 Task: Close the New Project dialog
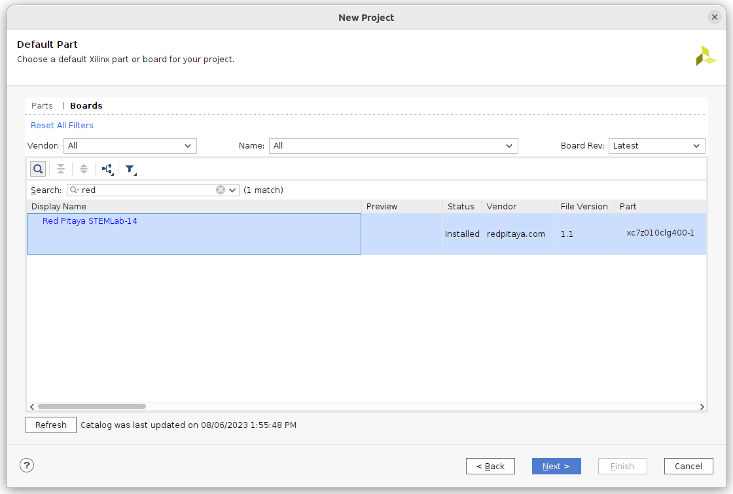[x=714, y=17]
